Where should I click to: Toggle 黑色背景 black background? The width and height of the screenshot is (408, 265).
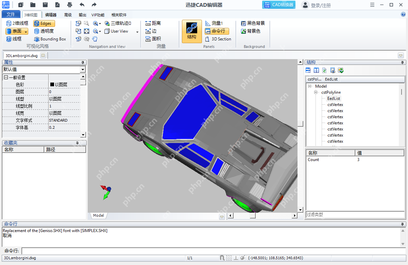pyautogui.click(x=253, y=23)
